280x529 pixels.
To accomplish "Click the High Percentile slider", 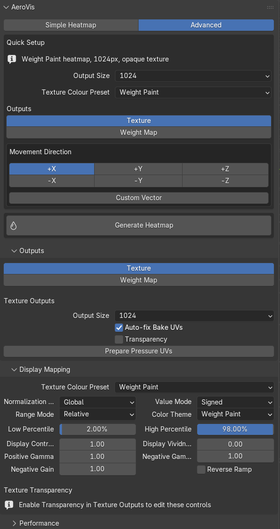I will [x=236, y=430].
